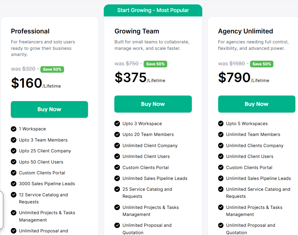Viewport: 298px width, 235px height.
Task: Click checkmark icon beside Upto 3 Team Members
Action: point(13,140)
